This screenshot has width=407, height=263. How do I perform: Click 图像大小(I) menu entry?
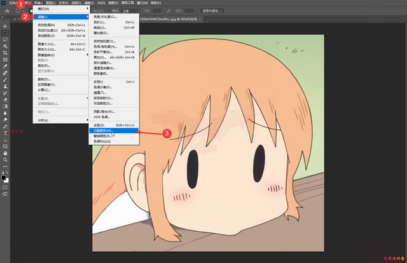[46, 44]
